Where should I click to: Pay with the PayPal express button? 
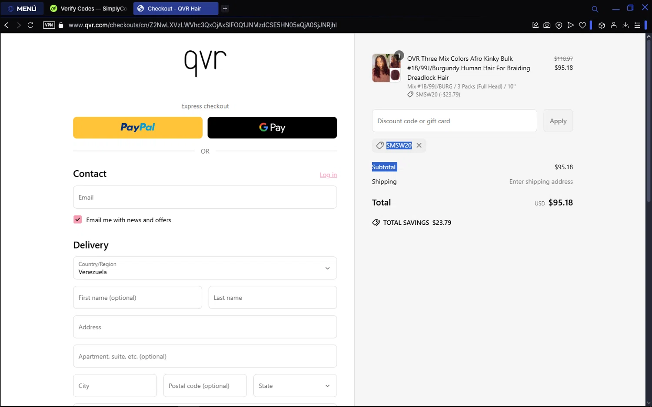(x=138, y=128)
